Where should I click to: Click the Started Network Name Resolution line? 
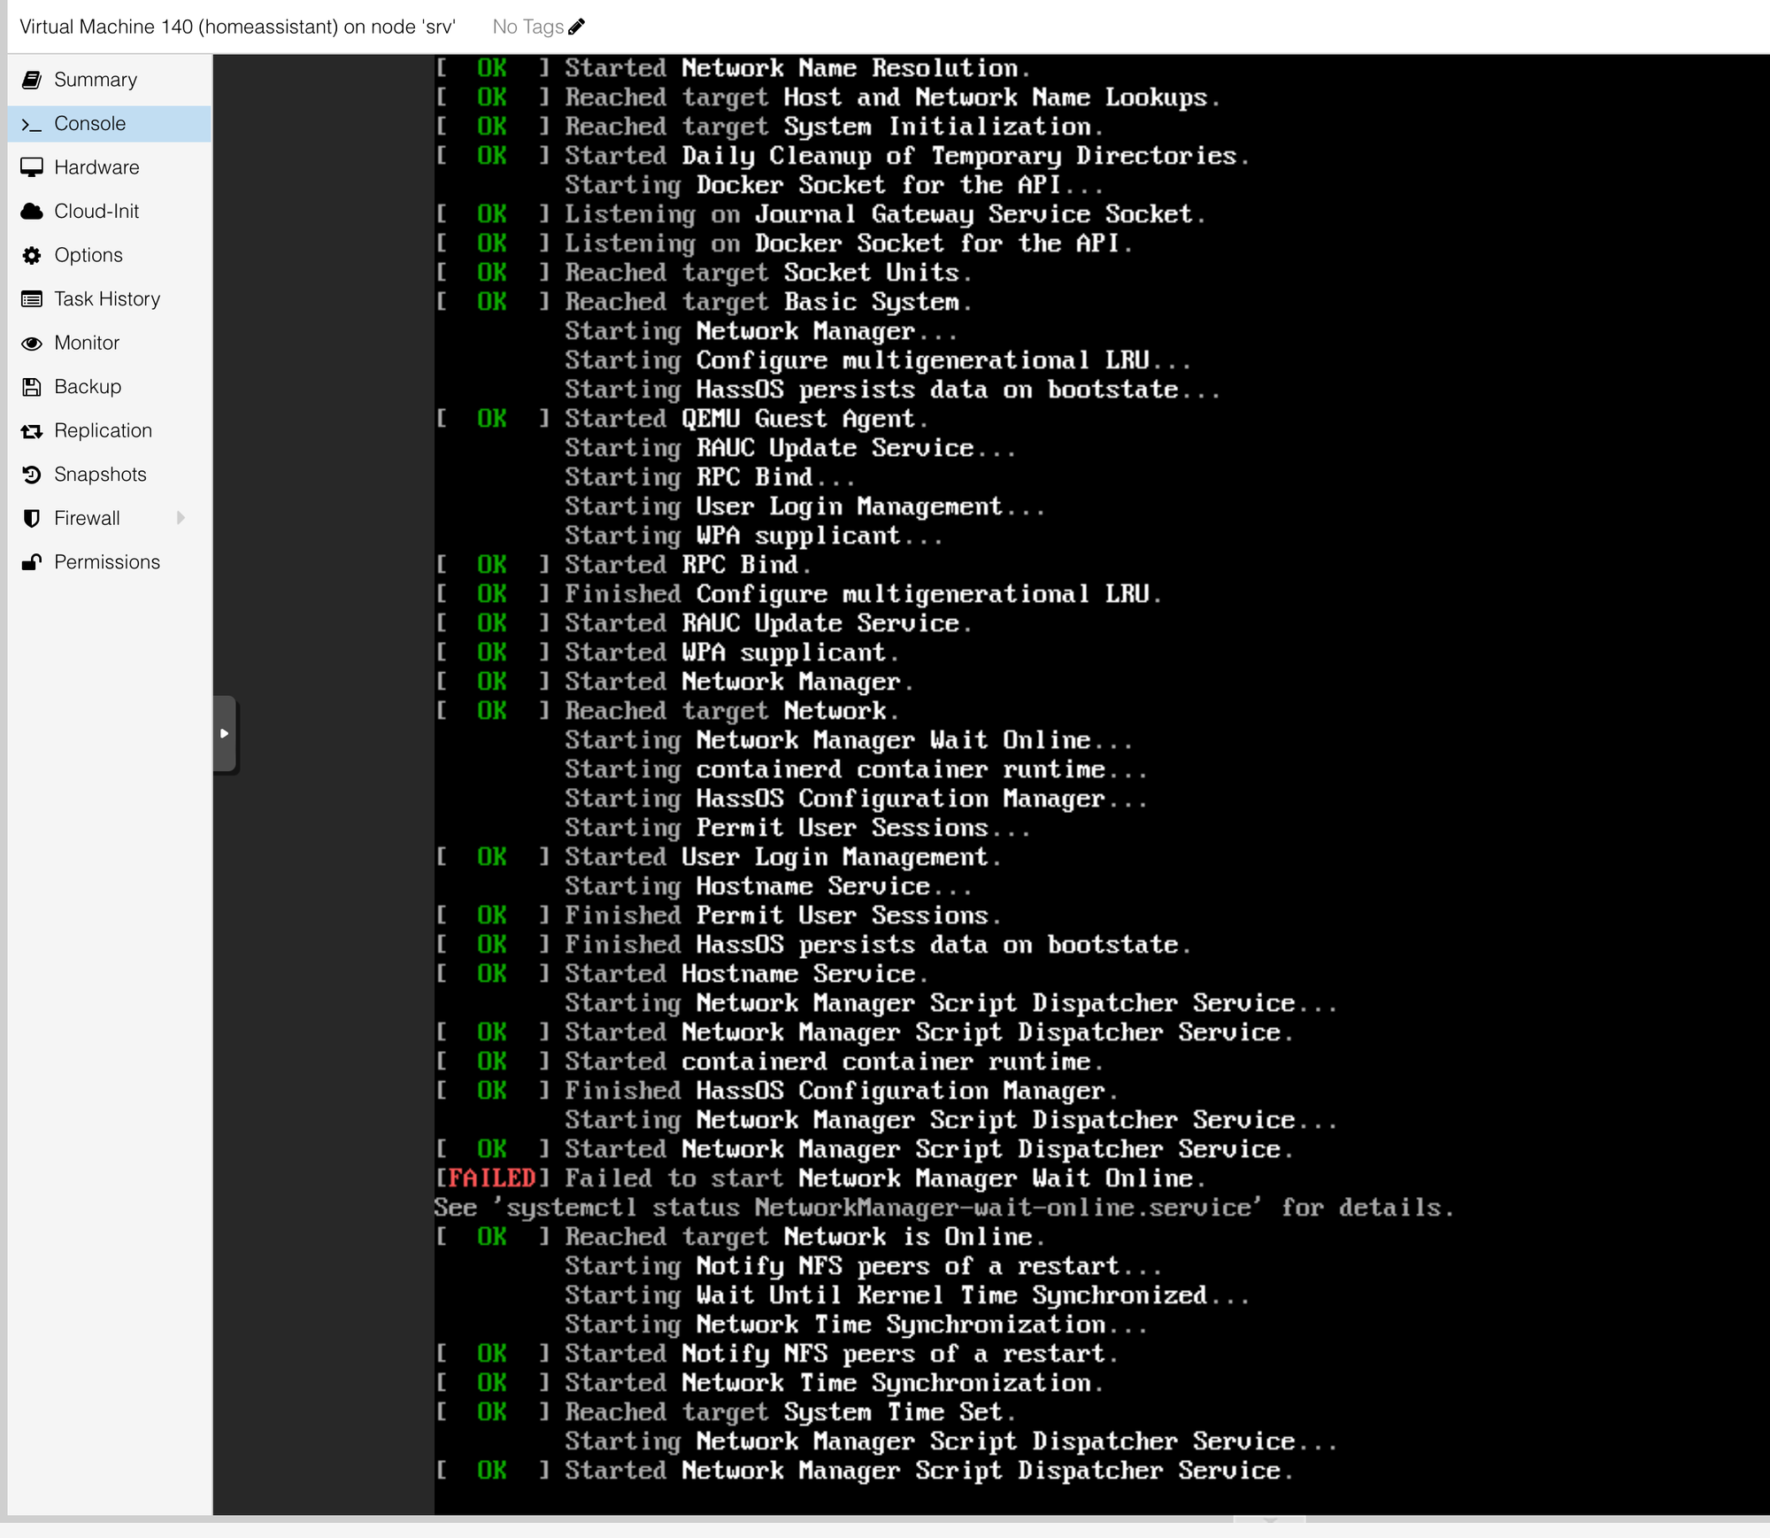coord(733,68)
